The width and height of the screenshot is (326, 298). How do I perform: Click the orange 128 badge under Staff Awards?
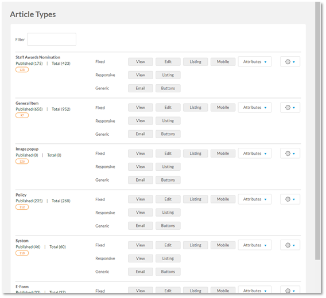pos(22,70)
